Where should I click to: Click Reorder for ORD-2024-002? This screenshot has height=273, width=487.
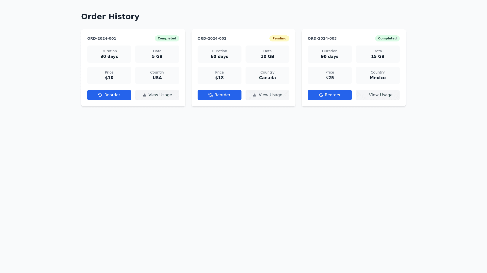click(219, 95)
